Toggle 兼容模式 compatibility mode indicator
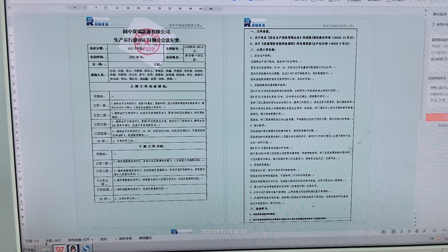Viewport: 448px width, 252px height. [x=145, y=238]
